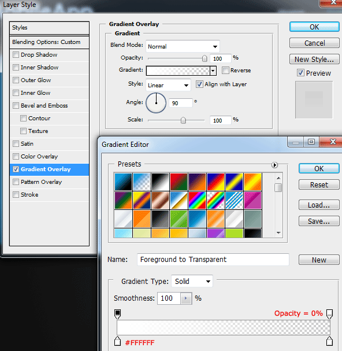Screen dimensions: 342x351
Task: Enable Bevel and Emboss checkbox
Action: coord(16,105)
